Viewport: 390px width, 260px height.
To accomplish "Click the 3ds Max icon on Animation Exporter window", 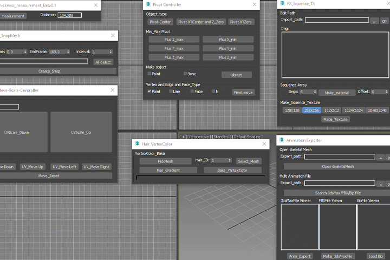I will 282,140.
